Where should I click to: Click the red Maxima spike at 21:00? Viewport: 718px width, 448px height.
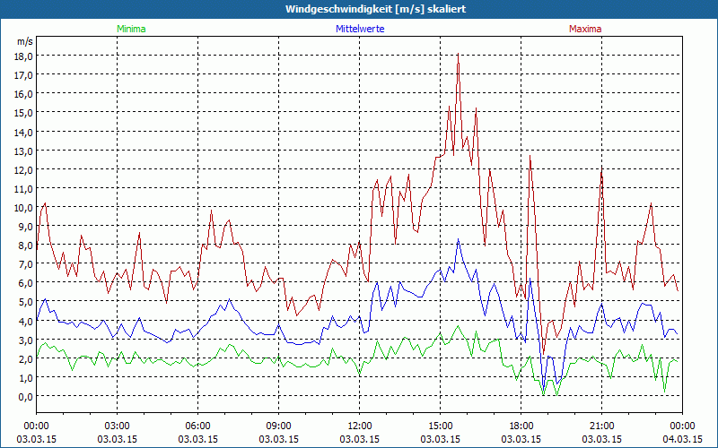click(x=601, y=168)
